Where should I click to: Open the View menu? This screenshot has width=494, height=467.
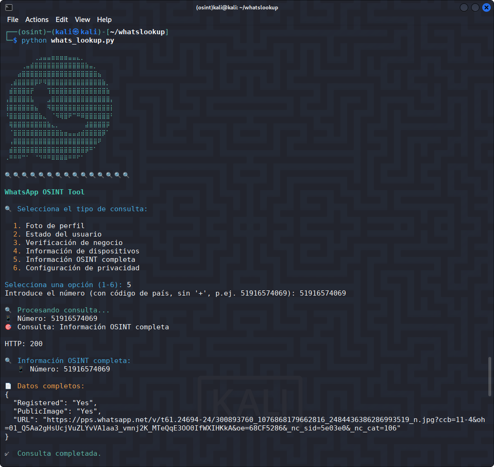pos(82,20)
